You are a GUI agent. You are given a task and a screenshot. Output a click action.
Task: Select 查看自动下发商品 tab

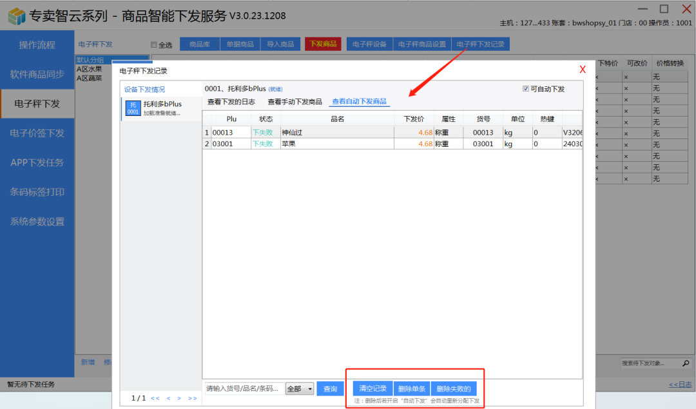pyautogui.click(x=359, y=102)
